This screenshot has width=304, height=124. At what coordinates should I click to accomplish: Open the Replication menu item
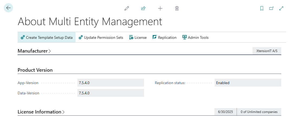click(x=164, y=37)
